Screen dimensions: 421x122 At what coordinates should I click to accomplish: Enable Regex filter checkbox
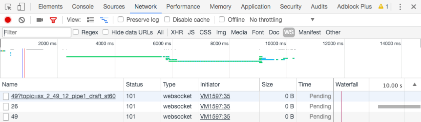(76, 32)
